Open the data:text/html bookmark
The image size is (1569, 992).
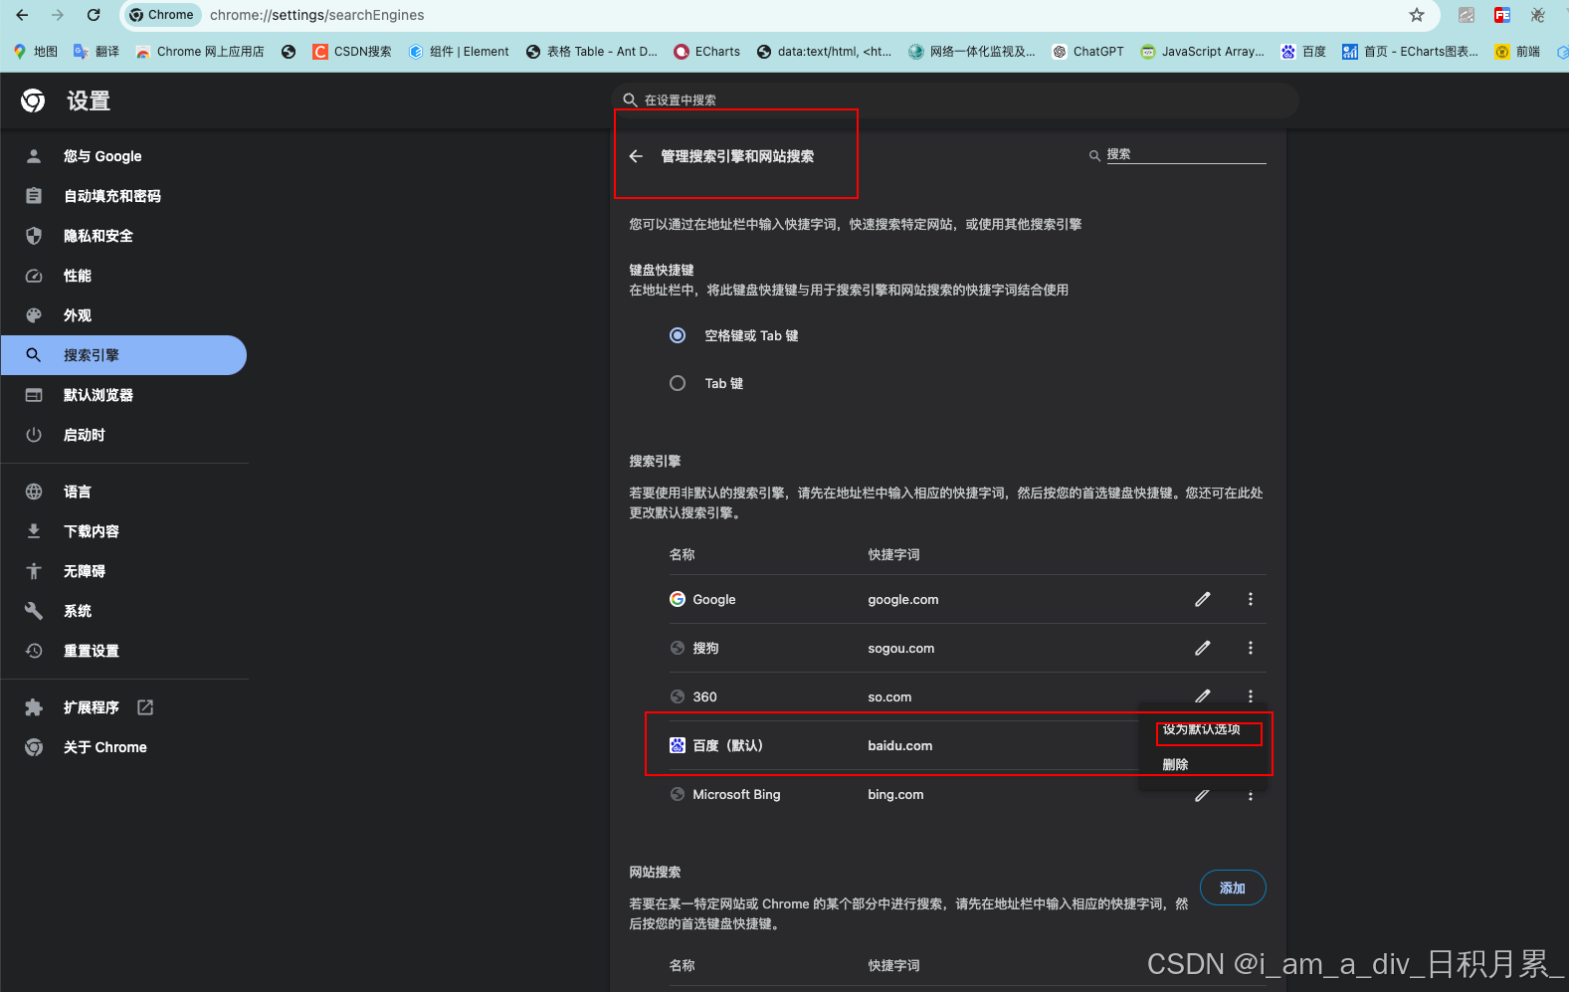(x=824, y=52)
